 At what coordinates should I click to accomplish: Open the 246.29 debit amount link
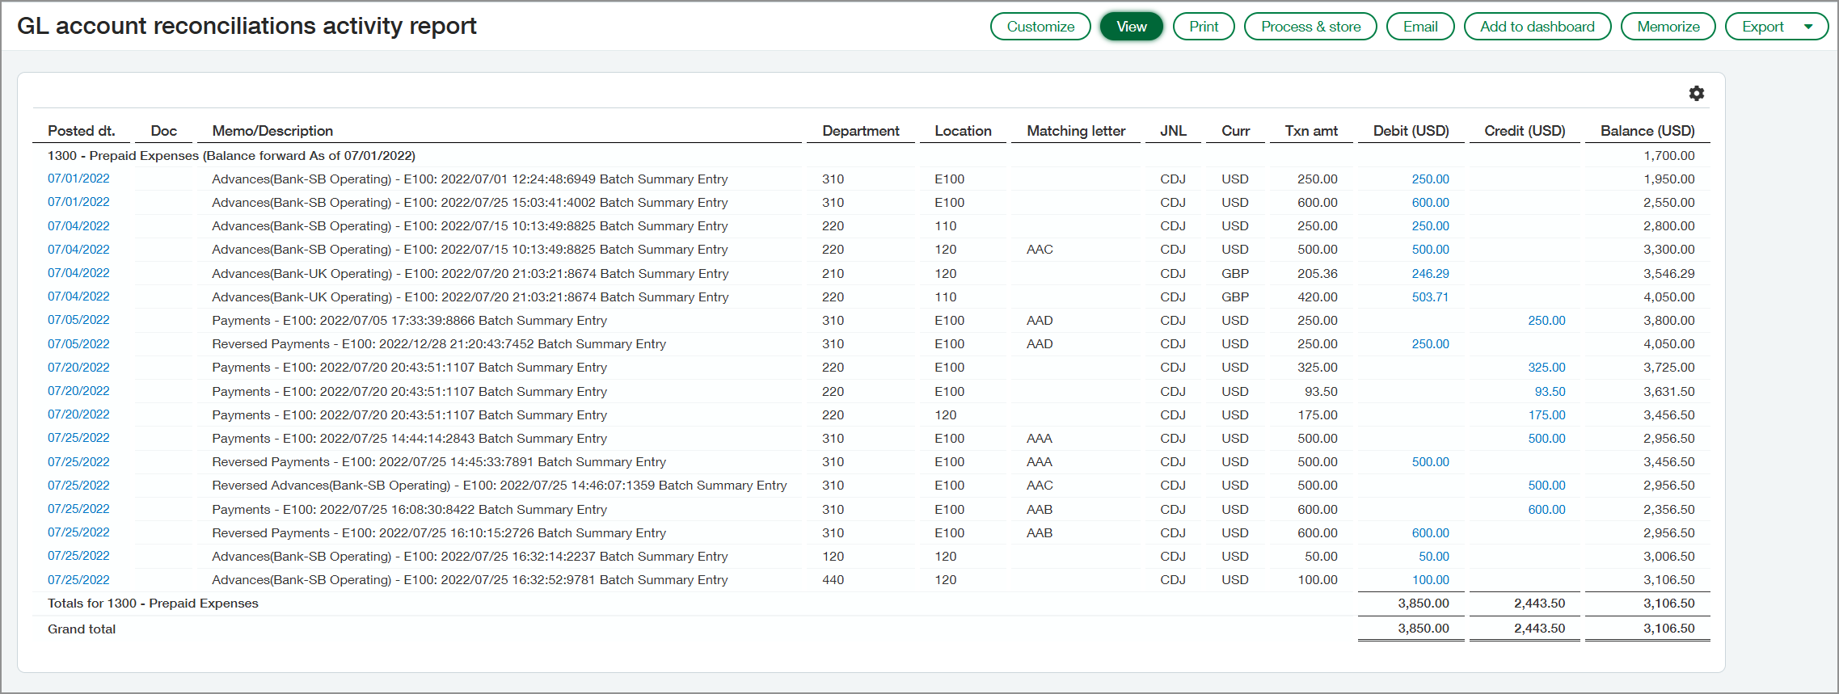point(1430,274)
